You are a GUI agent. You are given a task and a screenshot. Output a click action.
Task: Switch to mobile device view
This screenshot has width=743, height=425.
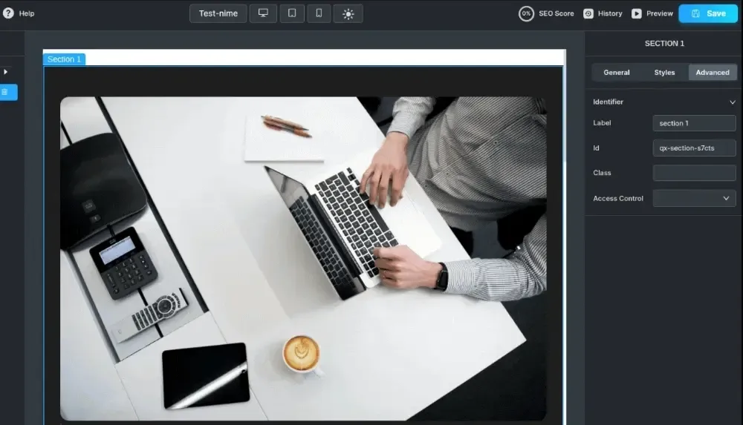coord(319,13)
